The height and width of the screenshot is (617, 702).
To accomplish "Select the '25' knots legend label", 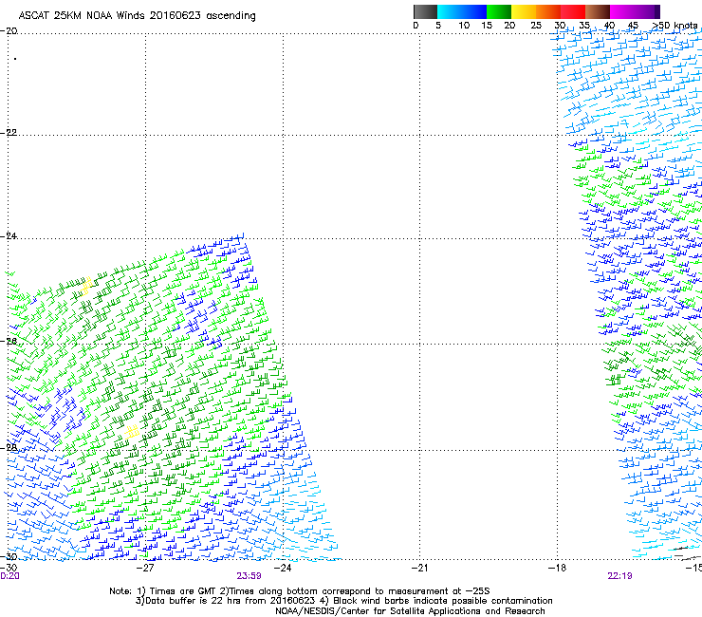I will coord(536,26).
